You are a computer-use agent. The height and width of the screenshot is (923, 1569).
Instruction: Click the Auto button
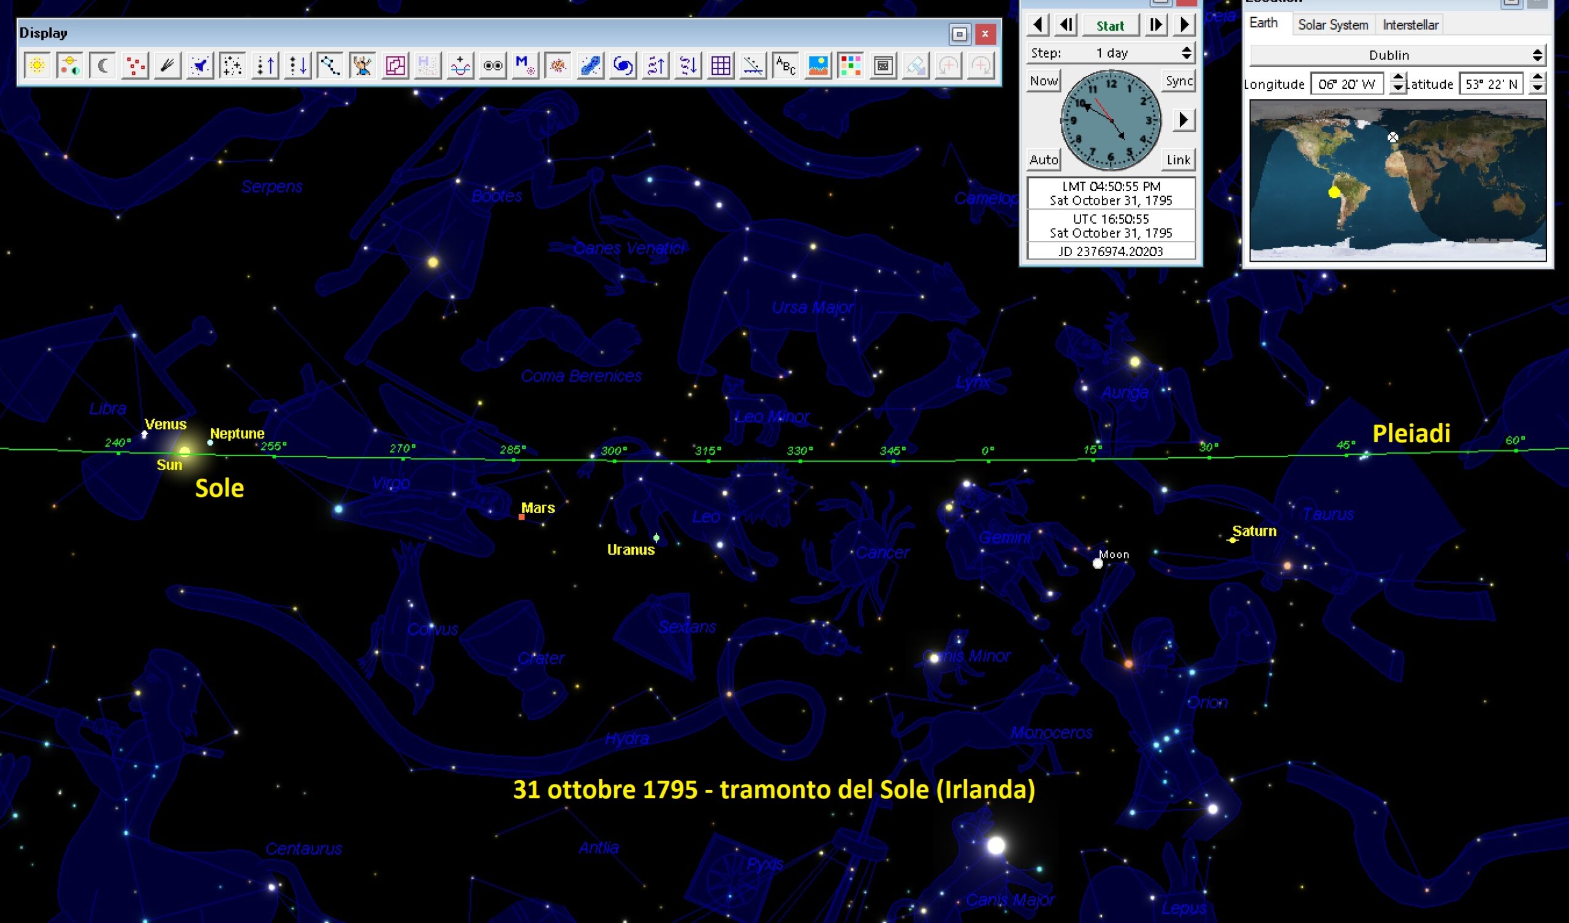tap(1044, 159)
